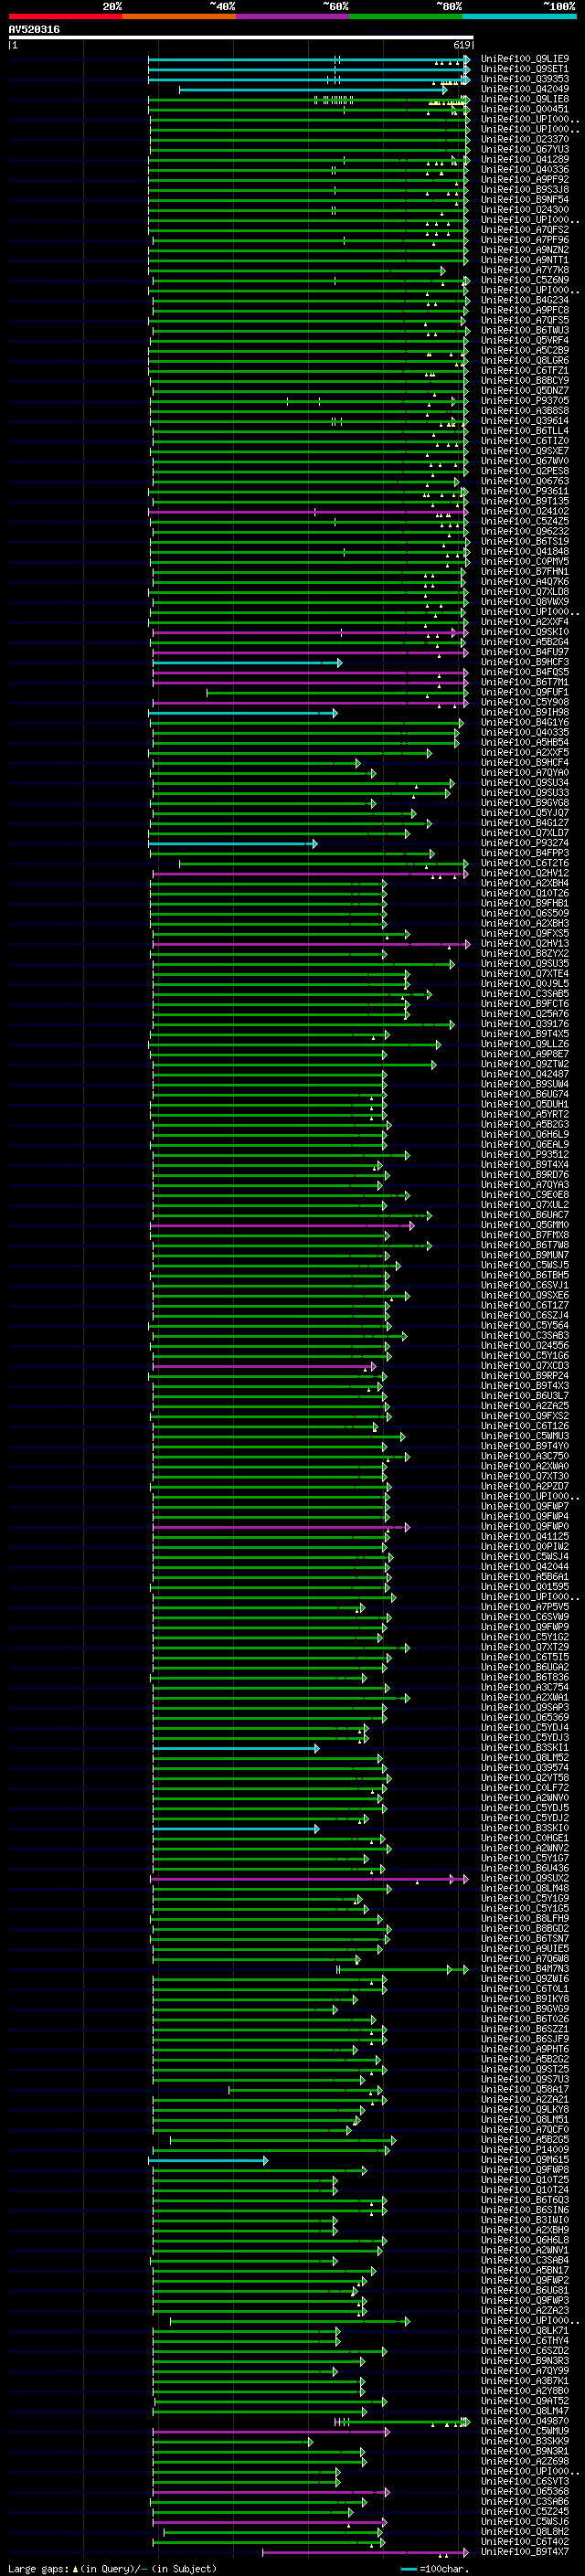
Task: Select the UniRef100_A7Y7K8 label
Action: [x=525, y=270]
